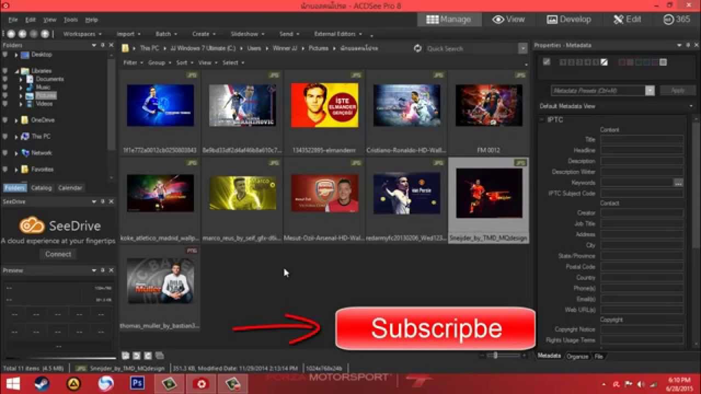Screen dimensions: 701x394
Task: Open the Metadata Presets dropdown arrow
Action: (x=650, y=91)
